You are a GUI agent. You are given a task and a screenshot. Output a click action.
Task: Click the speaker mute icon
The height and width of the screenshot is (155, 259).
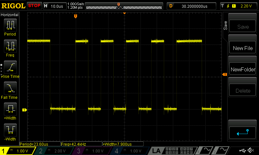250,150
